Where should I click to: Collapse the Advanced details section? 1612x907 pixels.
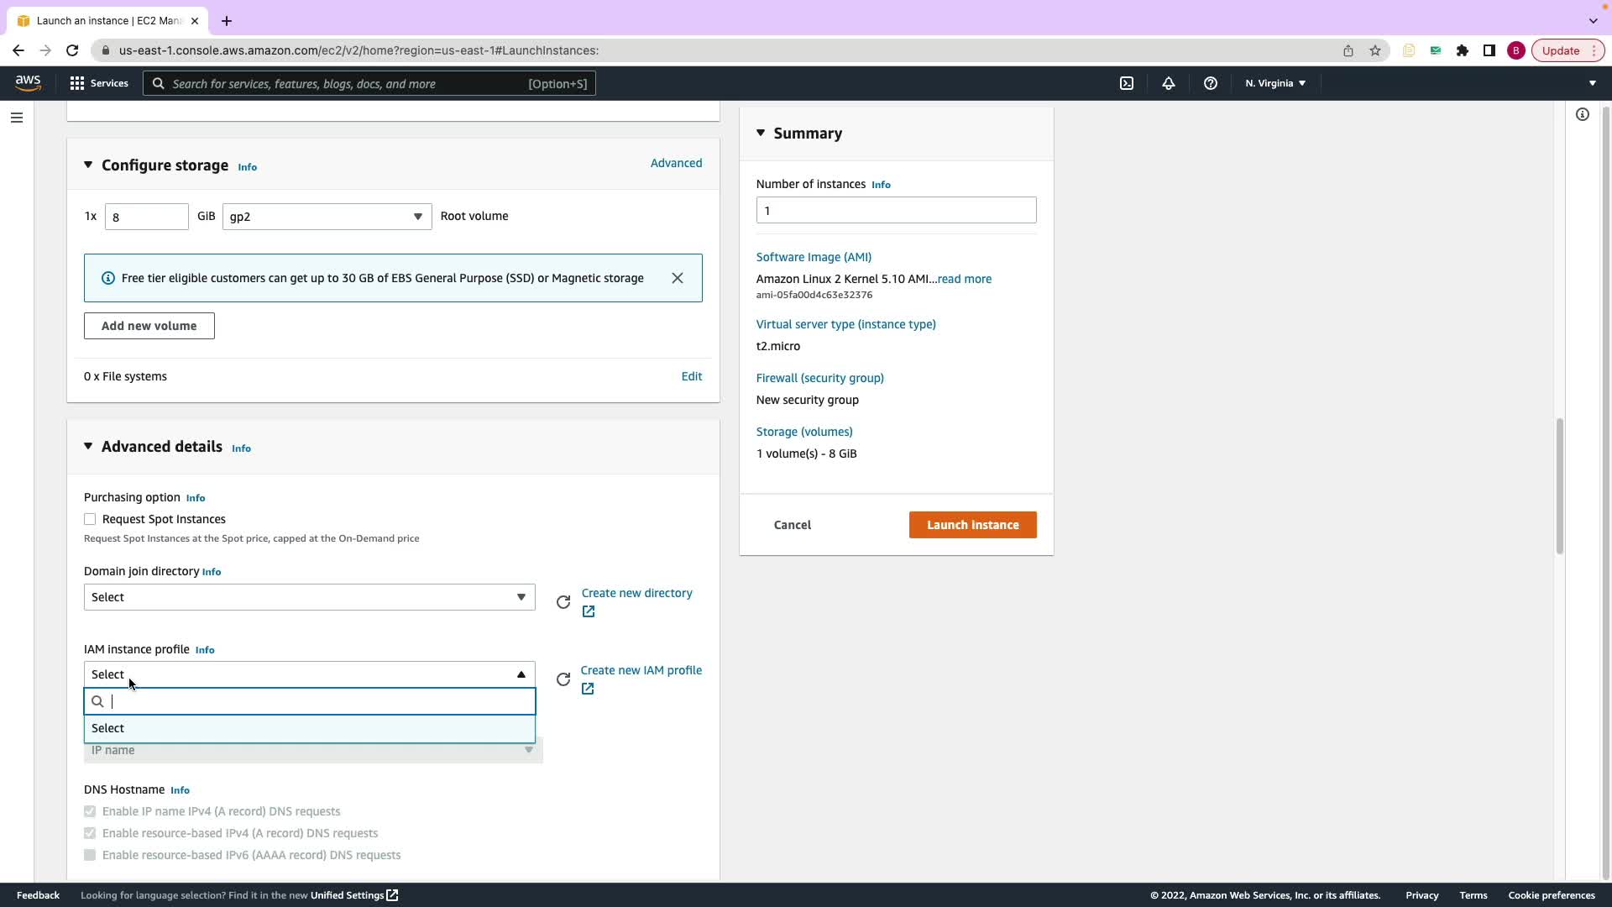[x=88, y=447]
